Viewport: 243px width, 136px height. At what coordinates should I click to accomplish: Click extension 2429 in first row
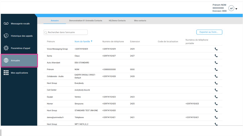point(132,49)
